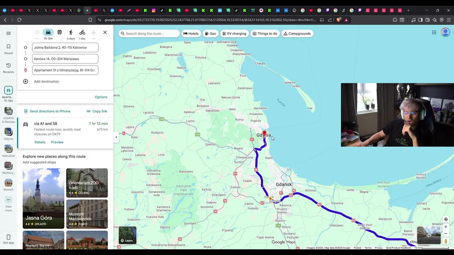
Task: Open the Muzeum Mazowieckie card
Action: tap(87, 214)
